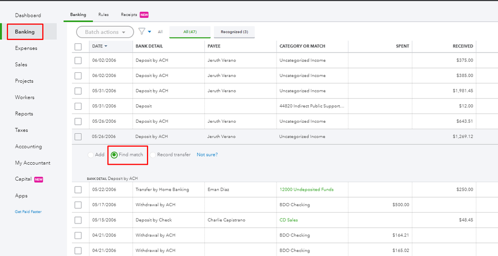Switch to the Rules tab
Viewport: 498px width, 256px height.
coord(103,15)
